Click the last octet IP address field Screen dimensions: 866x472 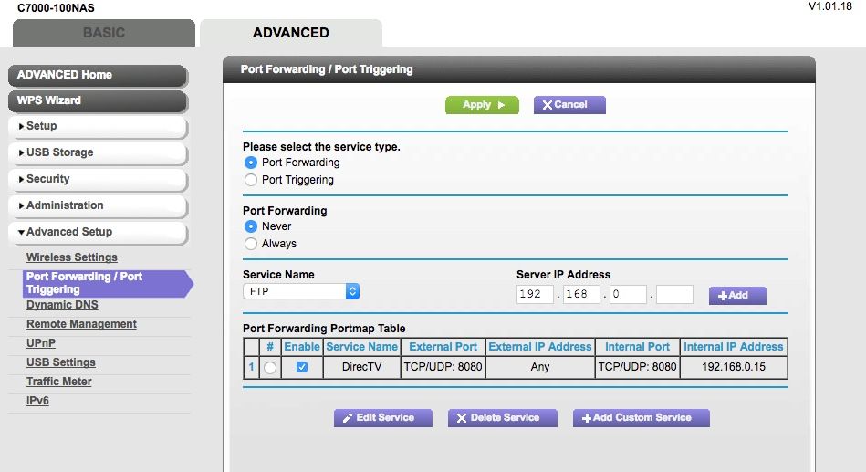(674, 295)
